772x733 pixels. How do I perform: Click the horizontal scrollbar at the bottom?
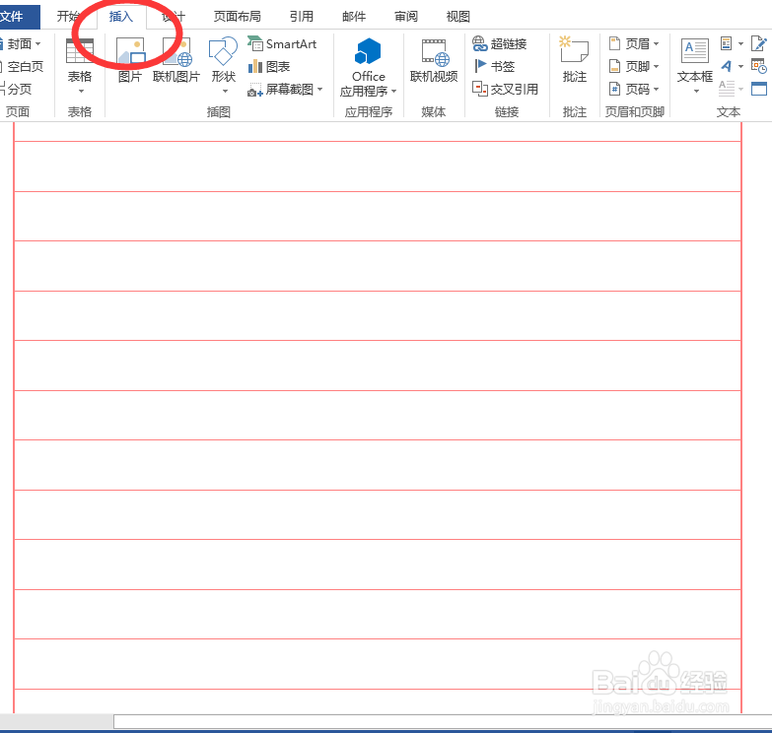click(x=443, y=722)
